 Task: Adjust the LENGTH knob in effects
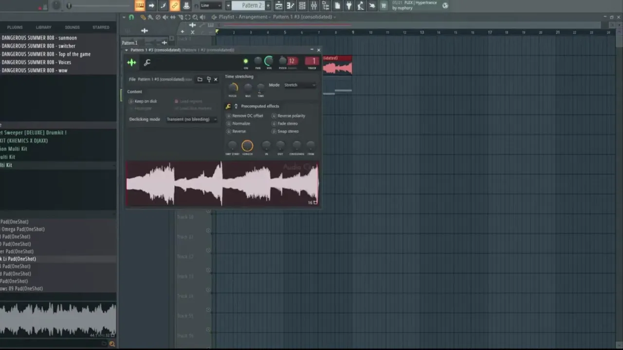247,145
